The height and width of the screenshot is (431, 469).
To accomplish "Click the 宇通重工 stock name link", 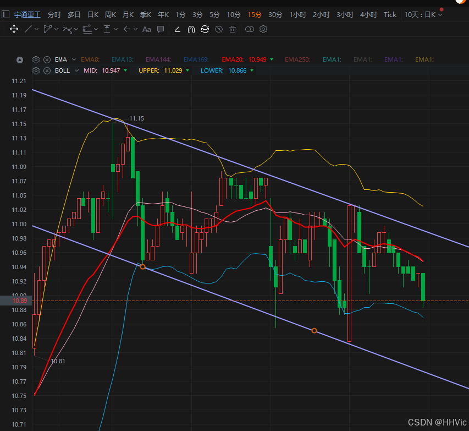I will tap(27, 15).
